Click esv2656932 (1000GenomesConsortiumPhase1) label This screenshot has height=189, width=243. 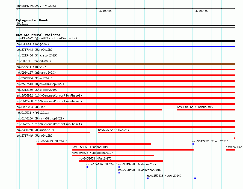click(49, 95)
